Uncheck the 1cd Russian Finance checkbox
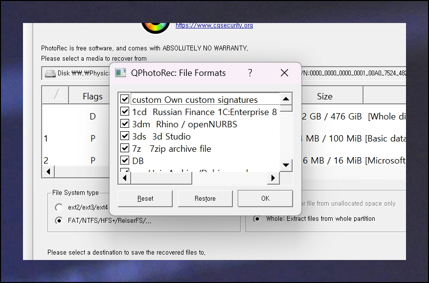This screenshot has width=429, height=283. 125,111
